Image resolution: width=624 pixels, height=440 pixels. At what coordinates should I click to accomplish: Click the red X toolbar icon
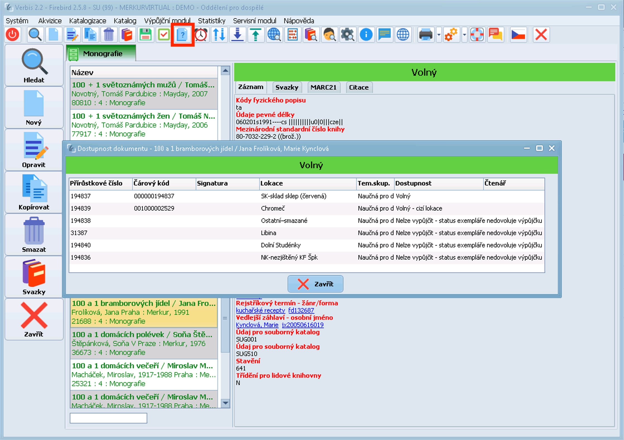(x=541, y=35)
